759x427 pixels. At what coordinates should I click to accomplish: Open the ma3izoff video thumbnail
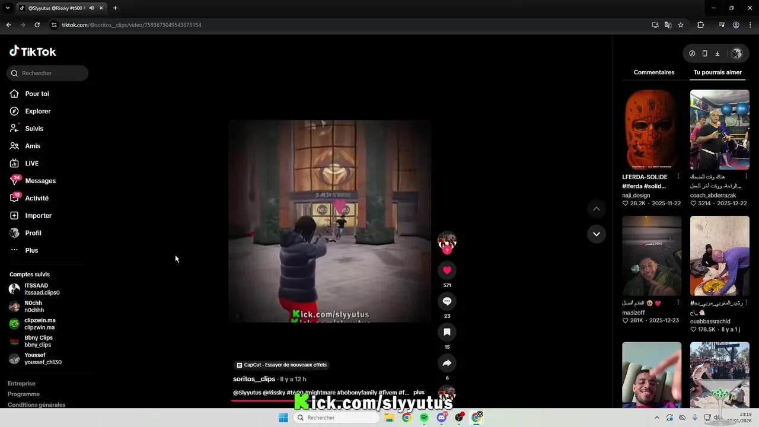tap(652, 256)
